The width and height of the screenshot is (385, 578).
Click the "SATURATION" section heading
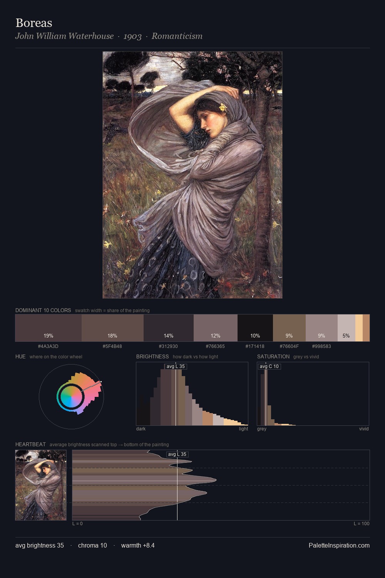pos(273,356)
